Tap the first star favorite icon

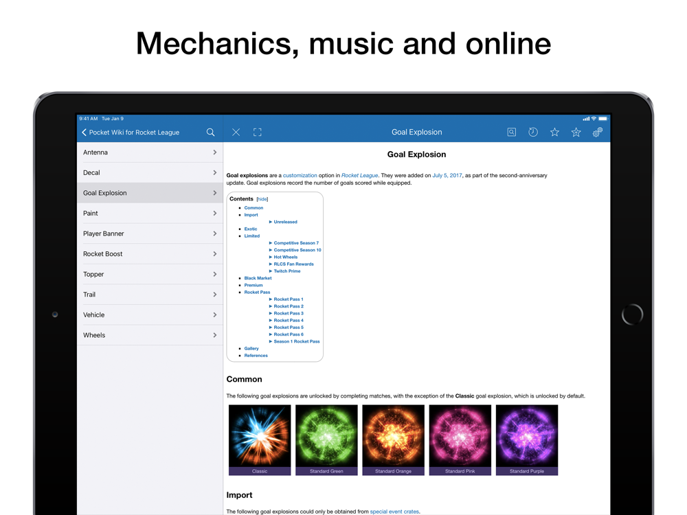click(x=554, y=133)
